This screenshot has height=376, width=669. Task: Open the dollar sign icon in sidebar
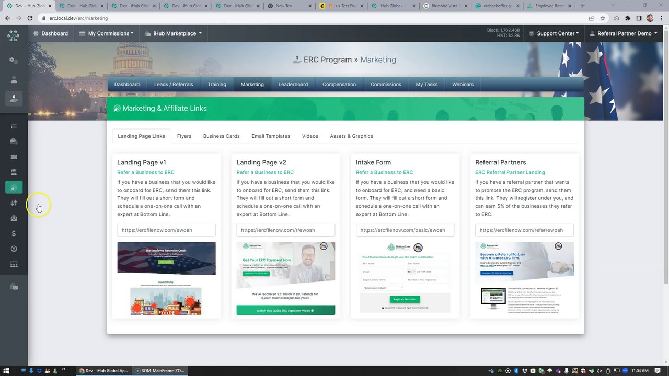pyautogui.click(x=14, y=233)
